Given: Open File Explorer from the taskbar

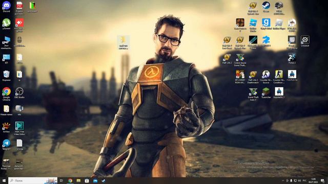Looking at the screenshot, I should coord(78,180).
